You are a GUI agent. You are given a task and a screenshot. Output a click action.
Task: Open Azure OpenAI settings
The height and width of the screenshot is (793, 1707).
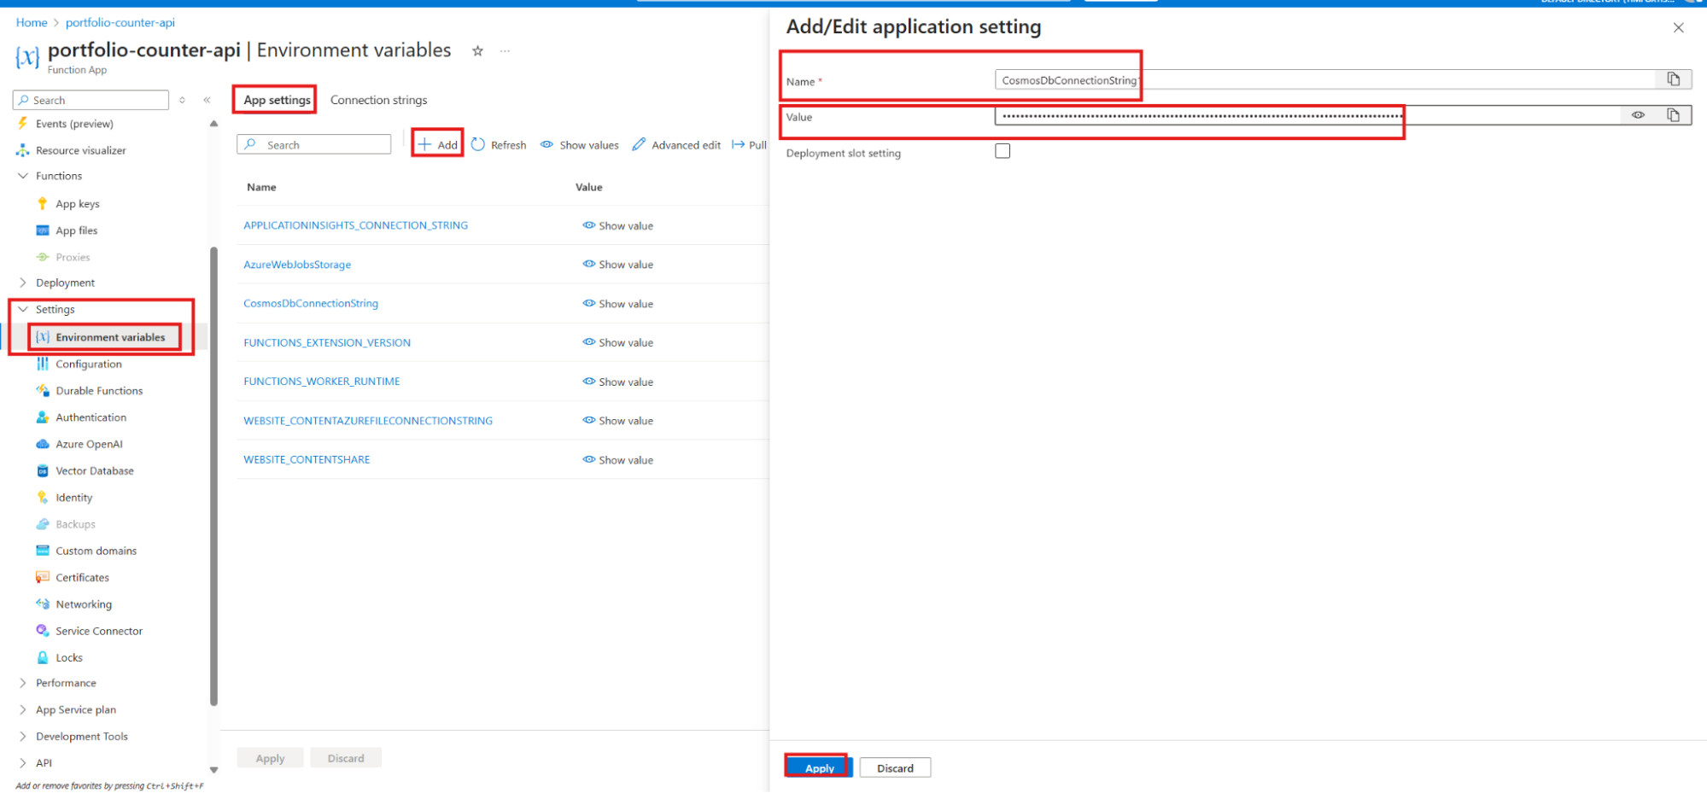tap(89, 444)
